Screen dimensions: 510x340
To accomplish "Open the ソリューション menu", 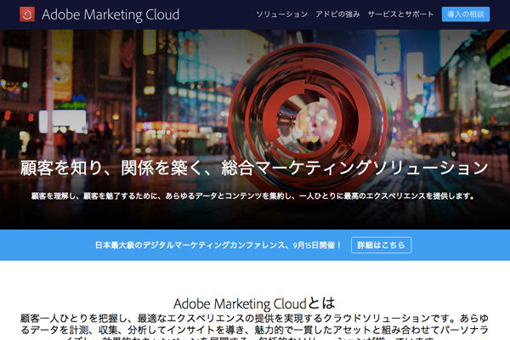I will pos(281,14).
